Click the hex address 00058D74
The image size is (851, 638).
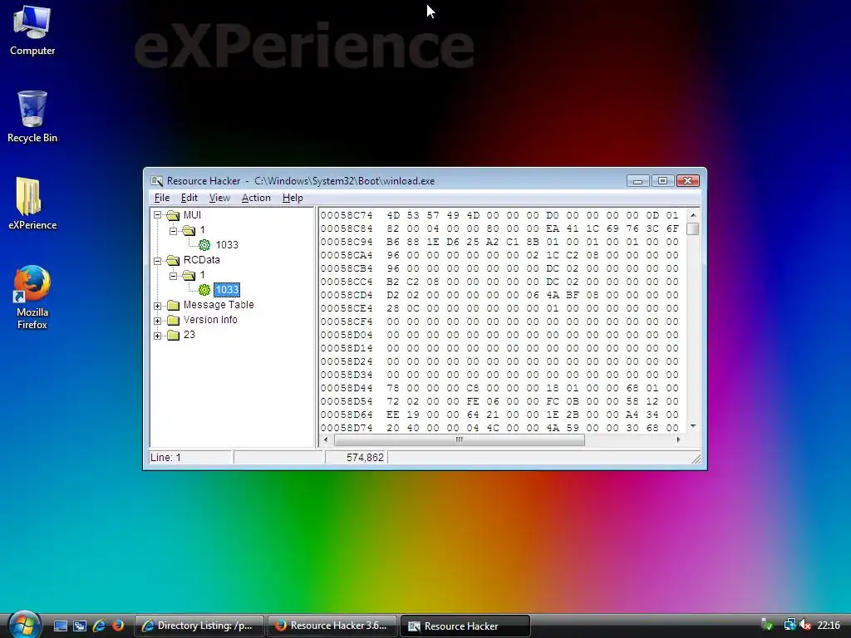pos(347,428)
